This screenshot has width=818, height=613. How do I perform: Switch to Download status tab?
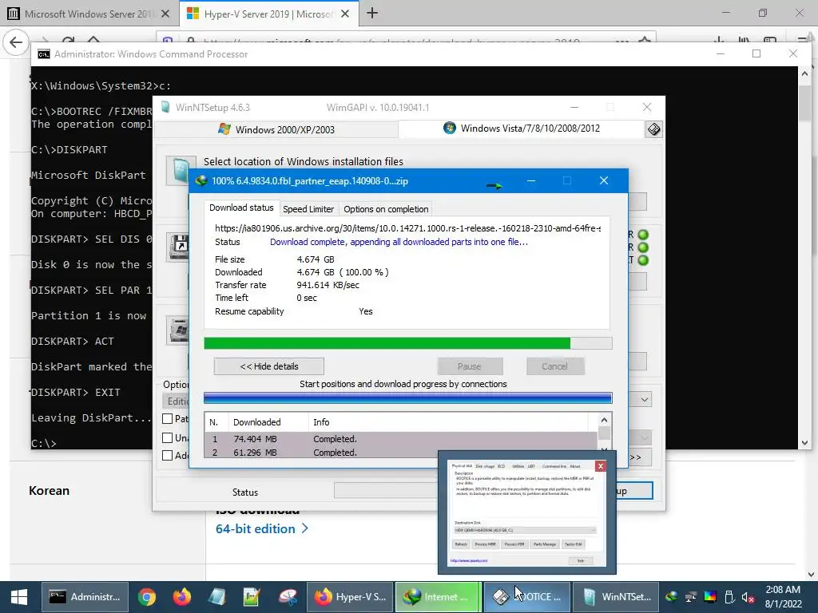tap(241, 208)
